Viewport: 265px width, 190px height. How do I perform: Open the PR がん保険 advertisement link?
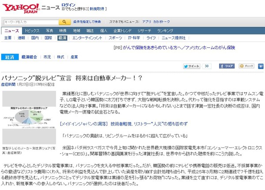tap(179, 48)
